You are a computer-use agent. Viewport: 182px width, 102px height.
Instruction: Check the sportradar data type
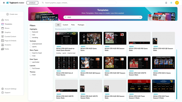(x=31, y=62)
